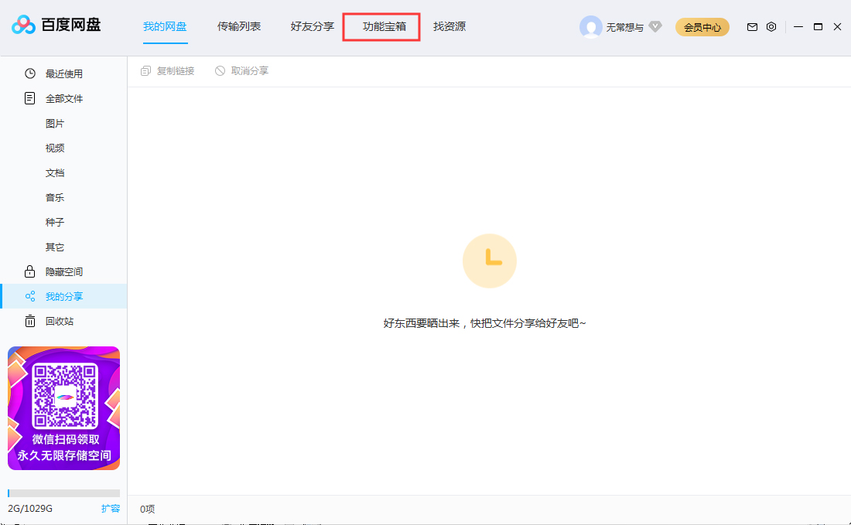Image resolution: width=851 pixels, height=525 pixels.
Task: Click the WeChat QR code banner
Action: tap(63, 408)
